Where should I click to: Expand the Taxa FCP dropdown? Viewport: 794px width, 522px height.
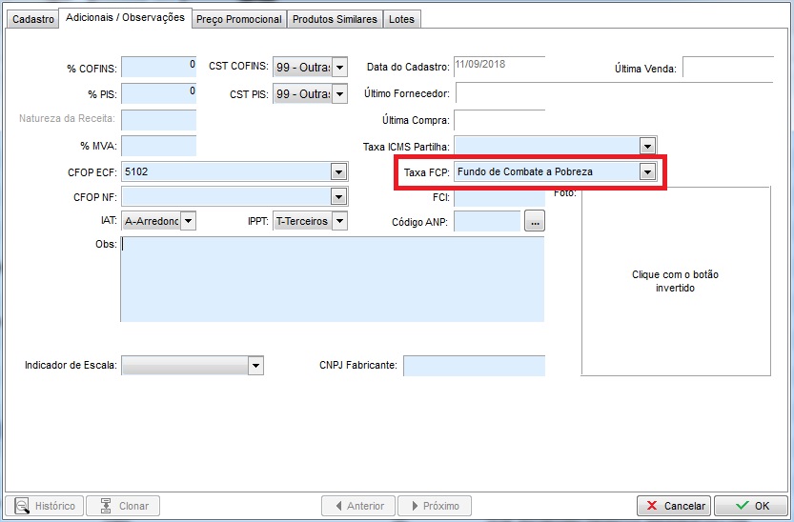(647, 171)
